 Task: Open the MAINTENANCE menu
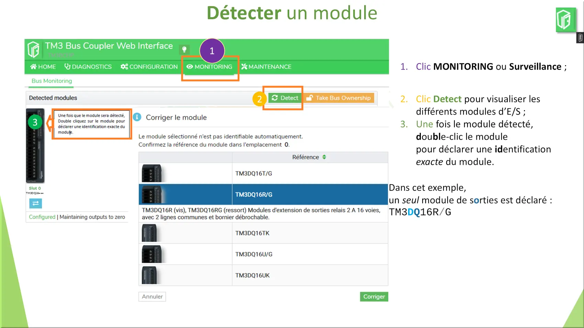tap(266, 67)
